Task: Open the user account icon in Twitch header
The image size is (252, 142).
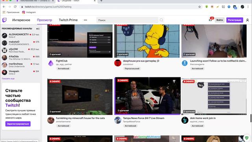Action: pyautogui.click(x=248, y=20)
